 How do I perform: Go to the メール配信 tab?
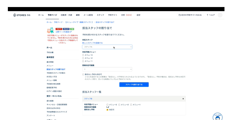(88, 15)
